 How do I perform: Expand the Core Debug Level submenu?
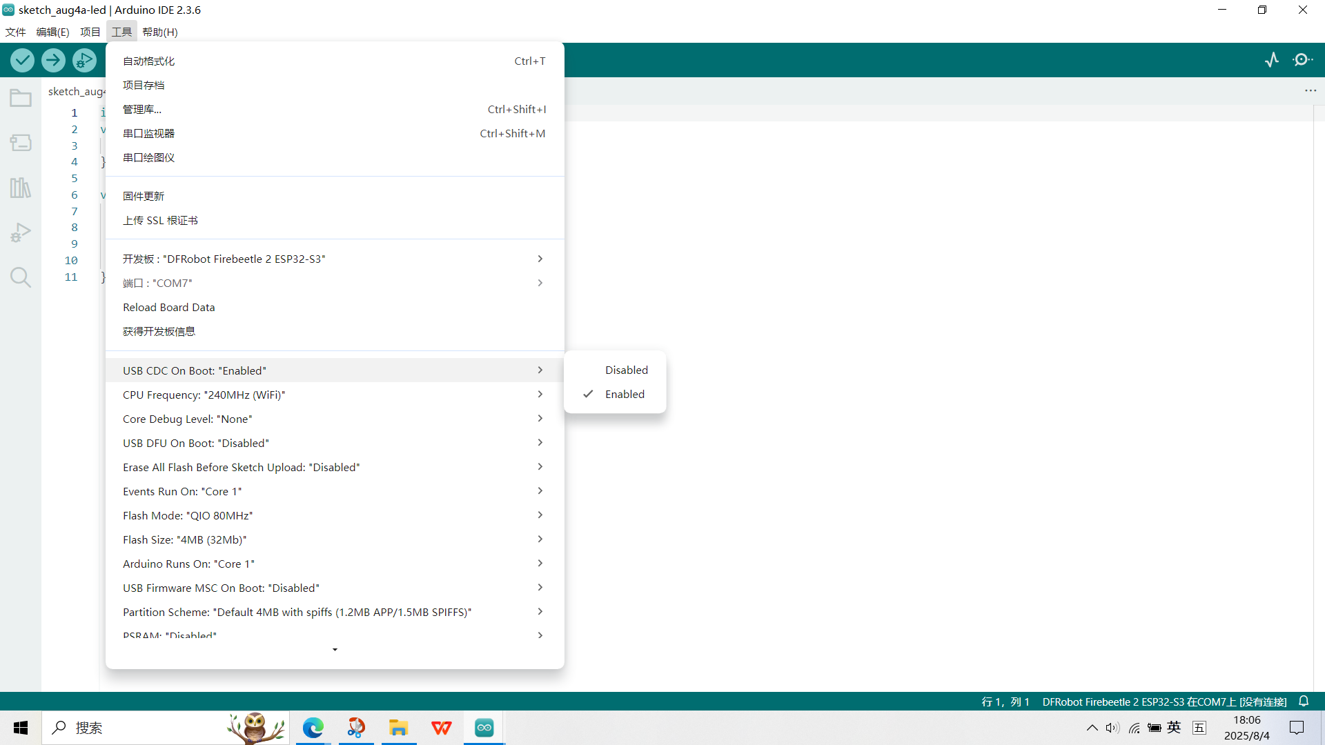335,419
